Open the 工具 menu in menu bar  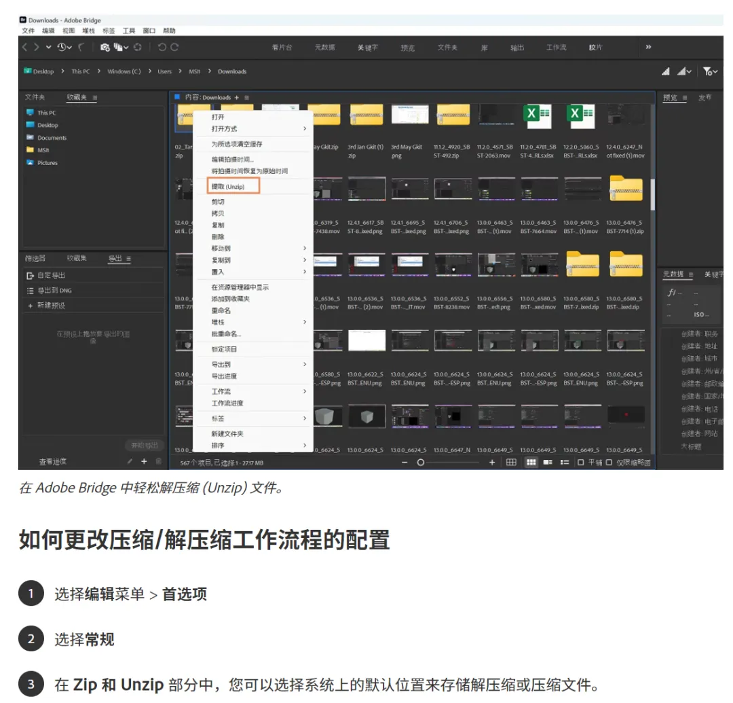(x=129, y=31)
